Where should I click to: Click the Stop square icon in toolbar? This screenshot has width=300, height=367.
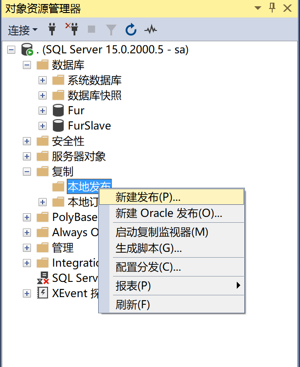pyautogui.click(x=91, y=30)
